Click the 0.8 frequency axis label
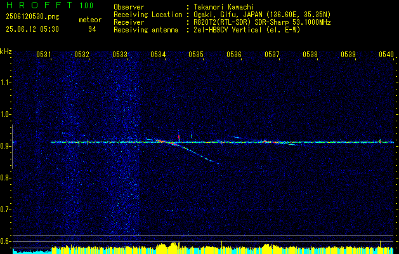The height and width of the screenshot is (254, 399). [x=5, y=178]
